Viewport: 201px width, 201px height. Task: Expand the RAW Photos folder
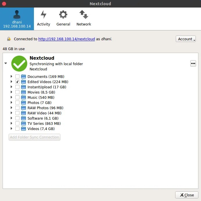tap(11, 108)
